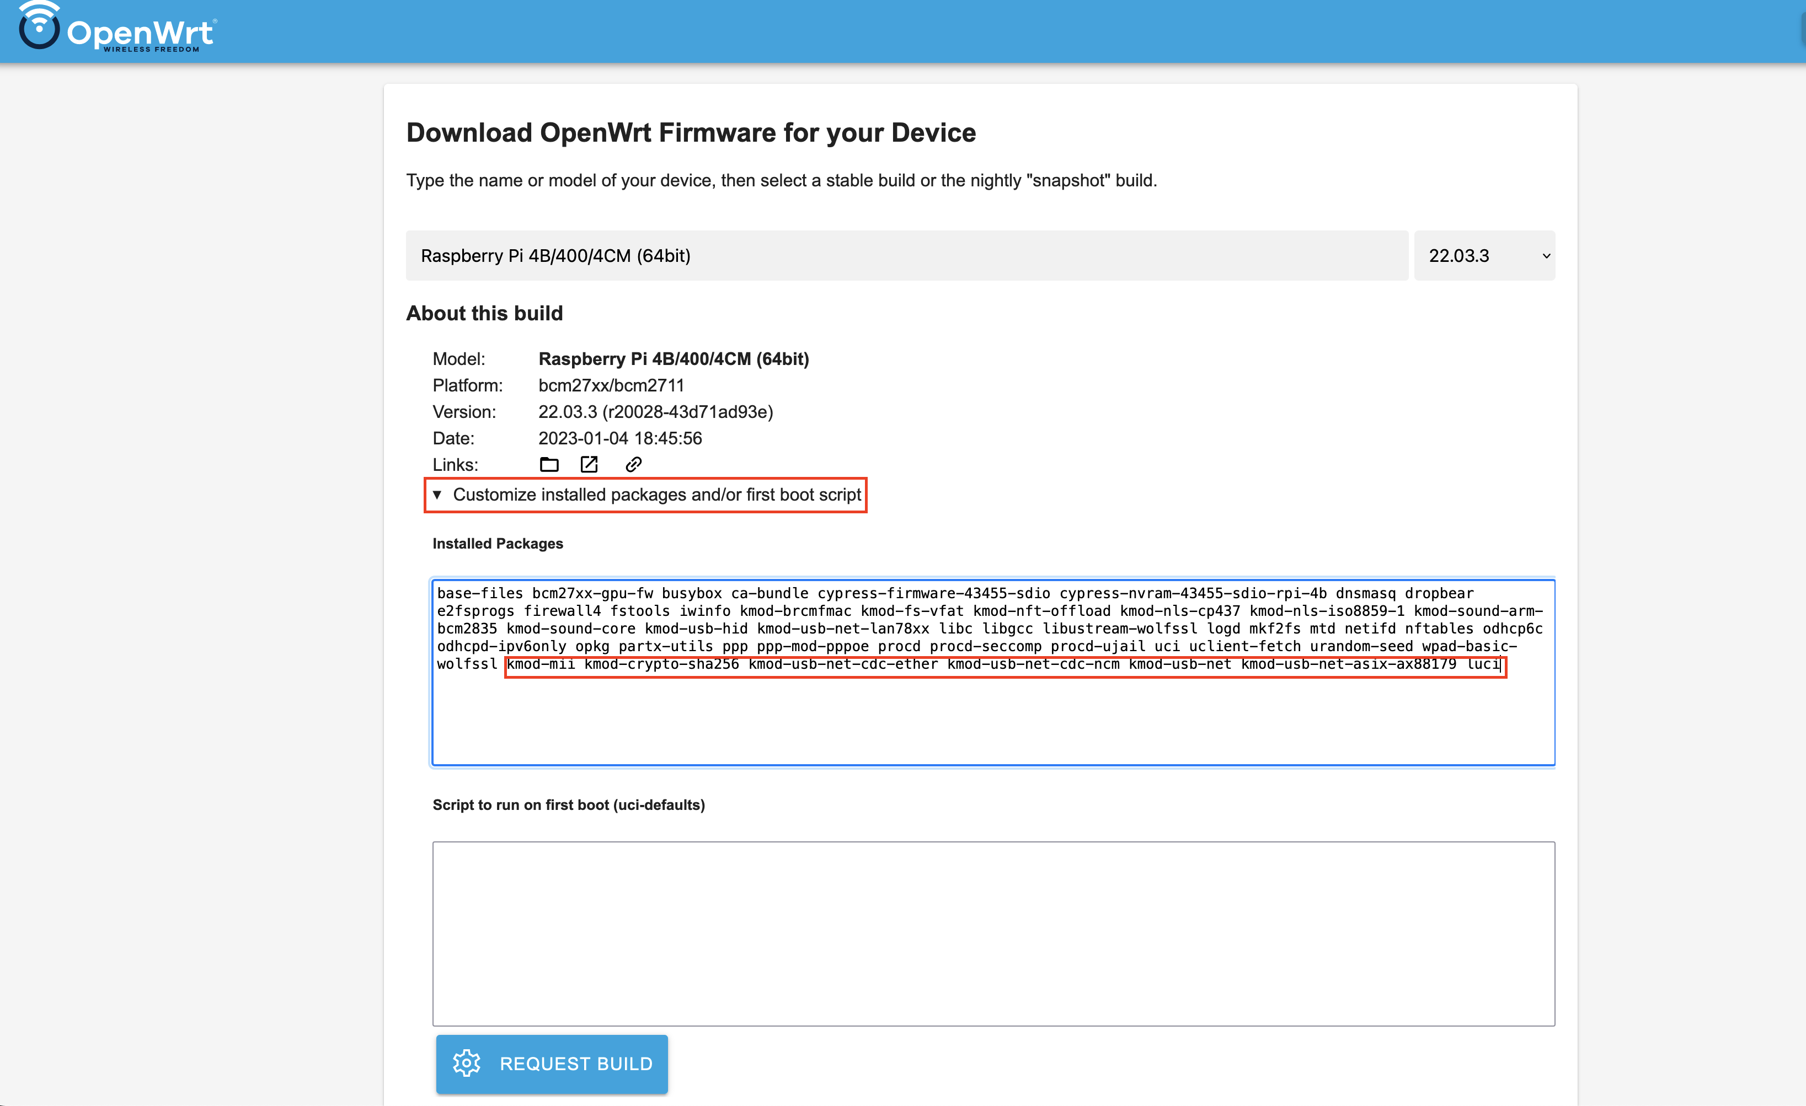
Task: Click the chain link icon next to Links
Action: tap(633, 464)
